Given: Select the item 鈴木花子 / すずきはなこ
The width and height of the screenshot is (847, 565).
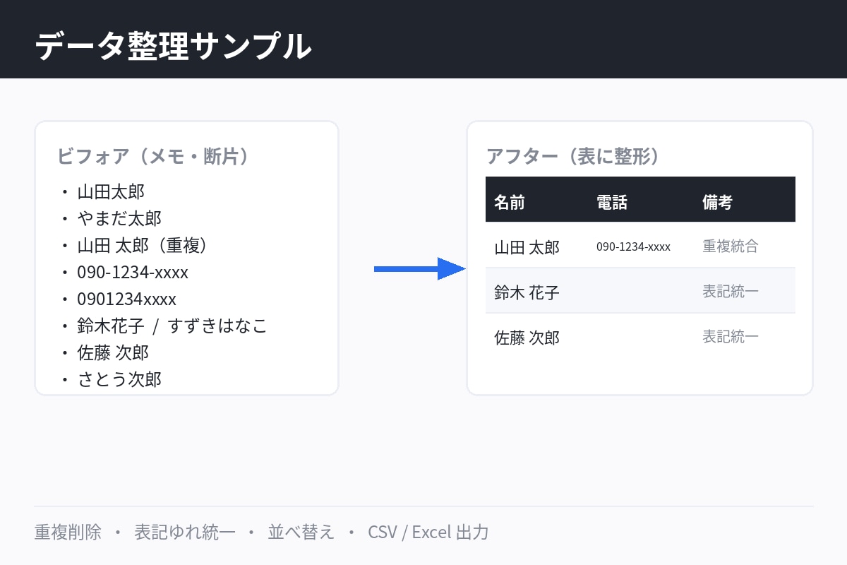Looking at the screenshot, I should click(172, 326).
